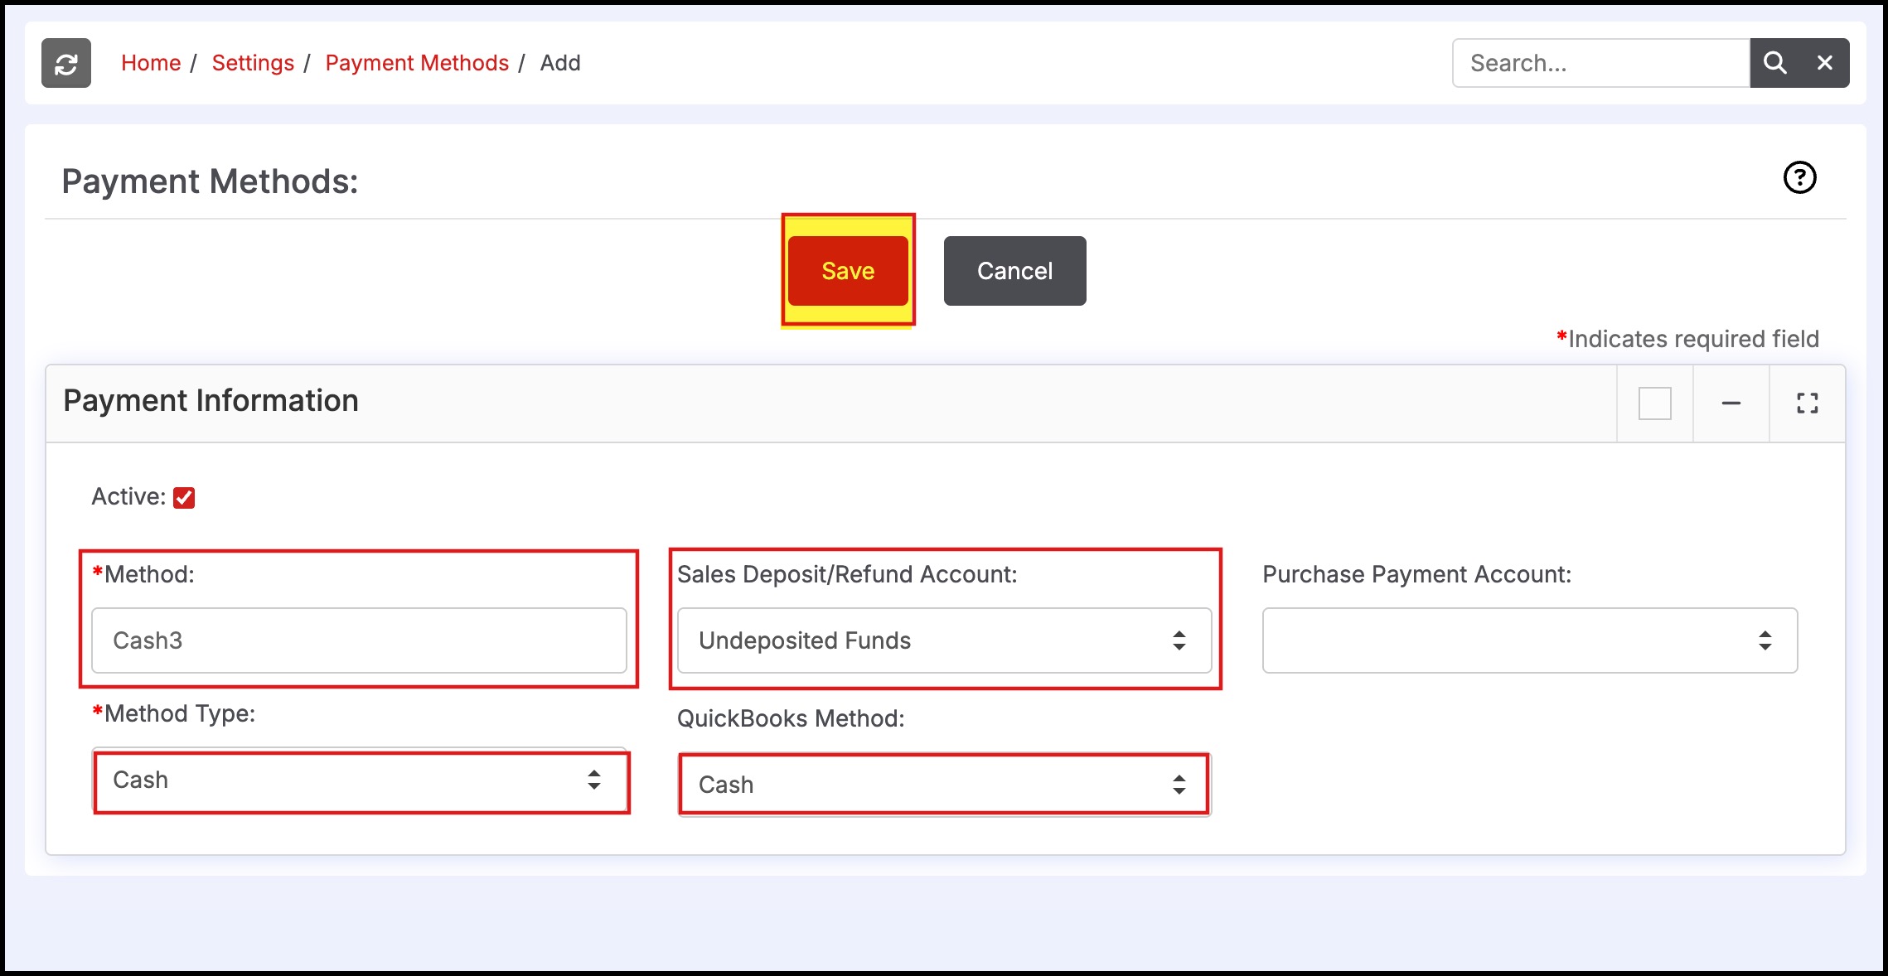1888x976 pixels.
Task: Go to Home breadcrumb link
Action: point(151,63)
